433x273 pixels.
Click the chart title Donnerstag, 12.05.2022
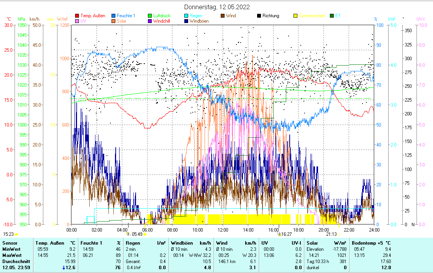click(x=216, y=7)
